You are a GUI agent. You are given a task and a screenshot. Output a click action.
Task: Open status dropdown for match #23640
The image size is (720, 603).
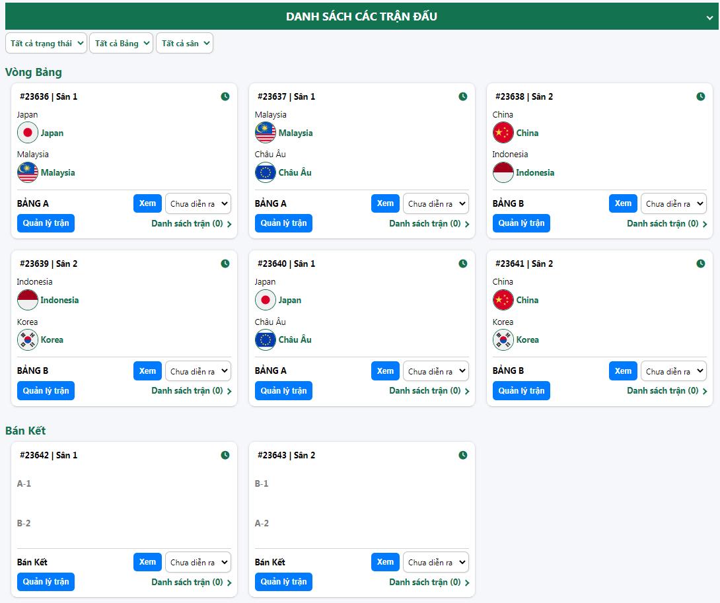pos(435,371)
